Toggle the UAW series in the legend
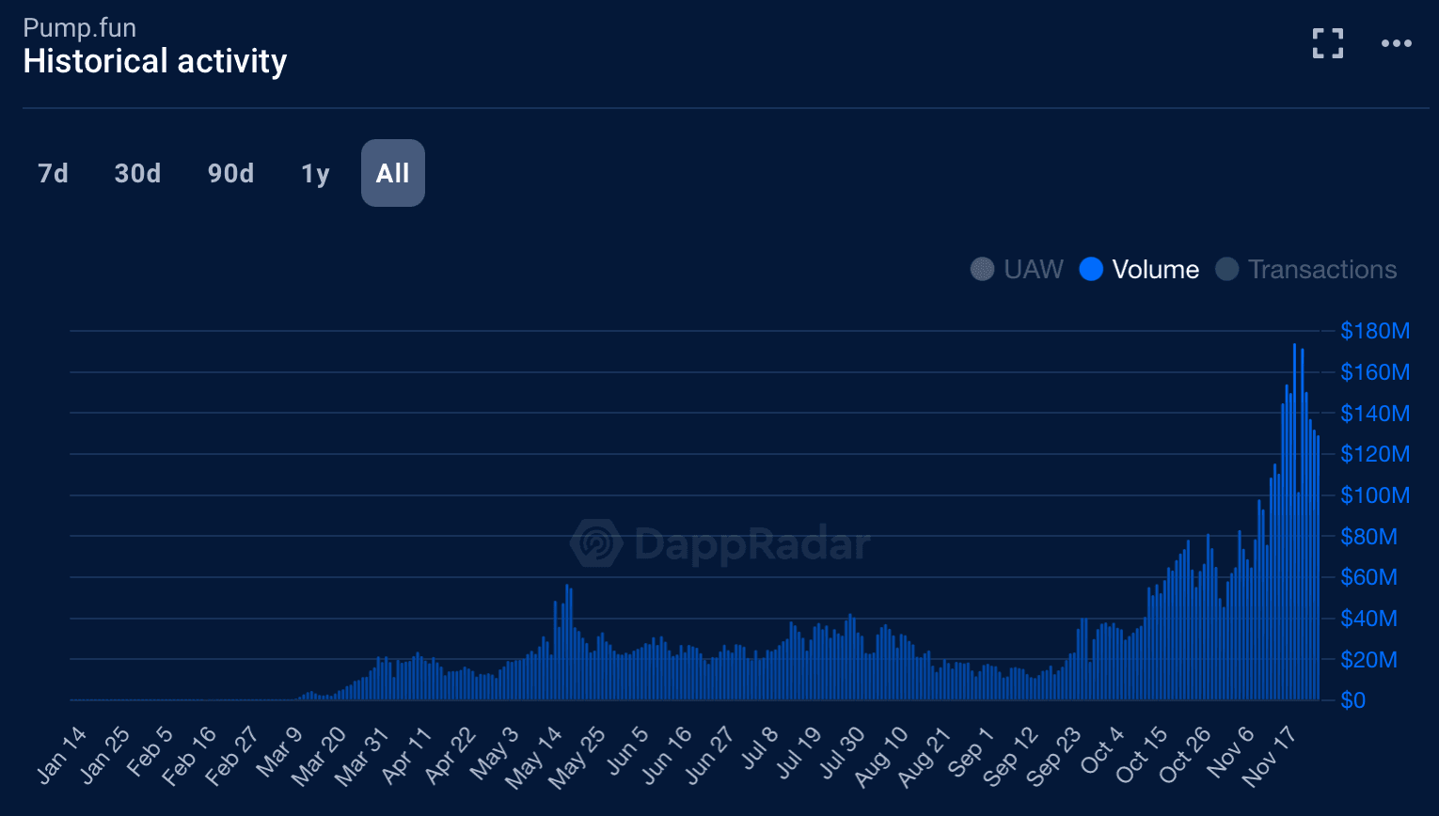Screen dimensions: 1439x816 [1017, 270]
